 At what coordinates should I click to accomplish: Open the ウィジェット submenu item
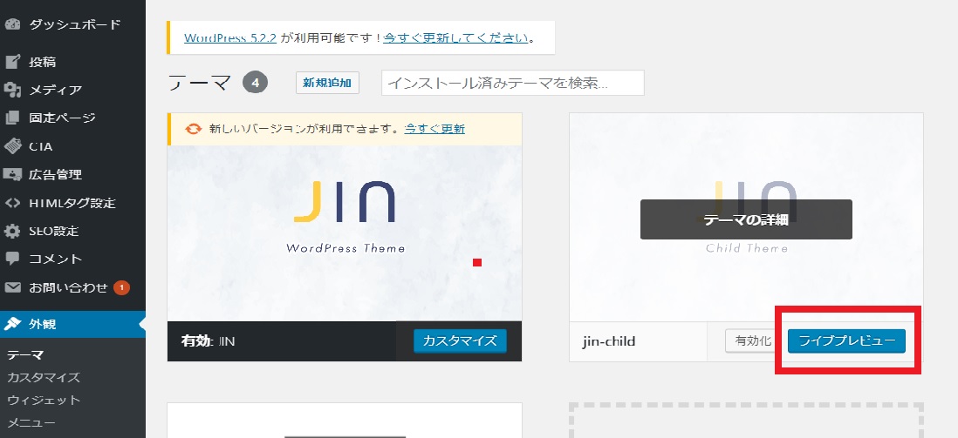pos(44,401)
